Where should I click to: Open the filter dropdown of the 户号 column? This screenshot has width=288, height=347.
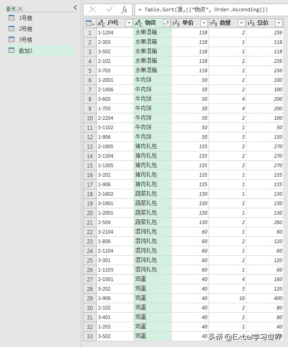pyautogui.click(x=129, y=23)
